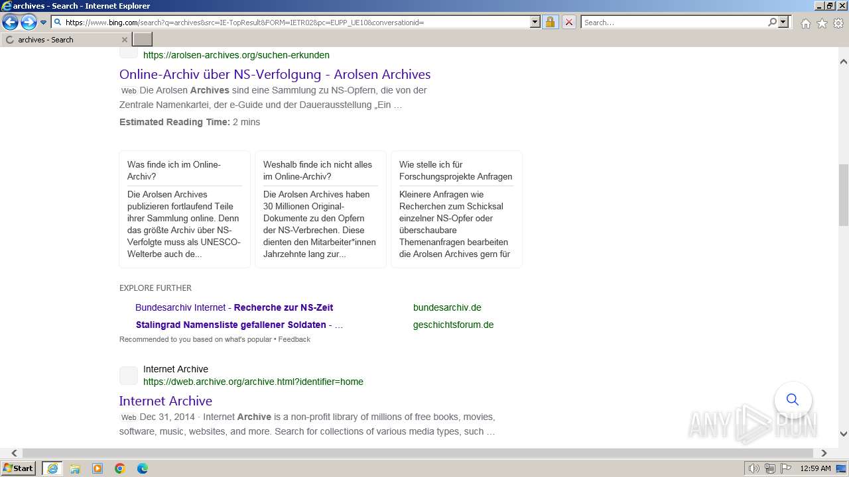849x477 pixels.
Task: Open Windows Media Player taskbar icon
Action: click(98, 468)
